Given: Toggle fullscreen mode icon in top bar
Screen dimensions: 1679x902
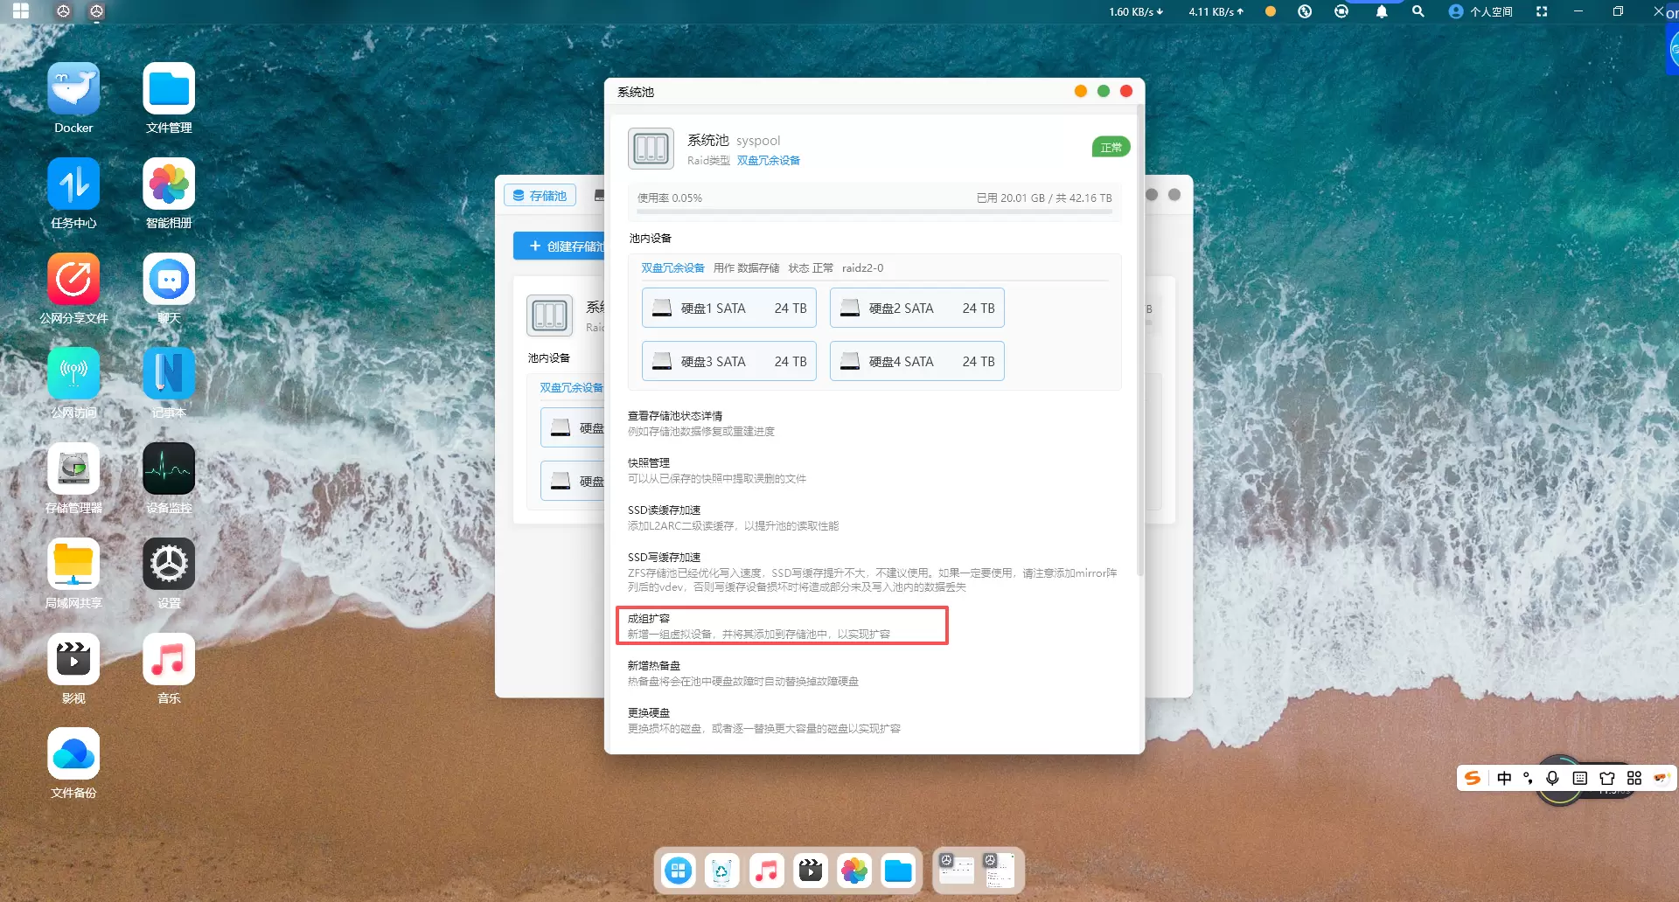Looking at the screenshot, I should (1542, 12).
